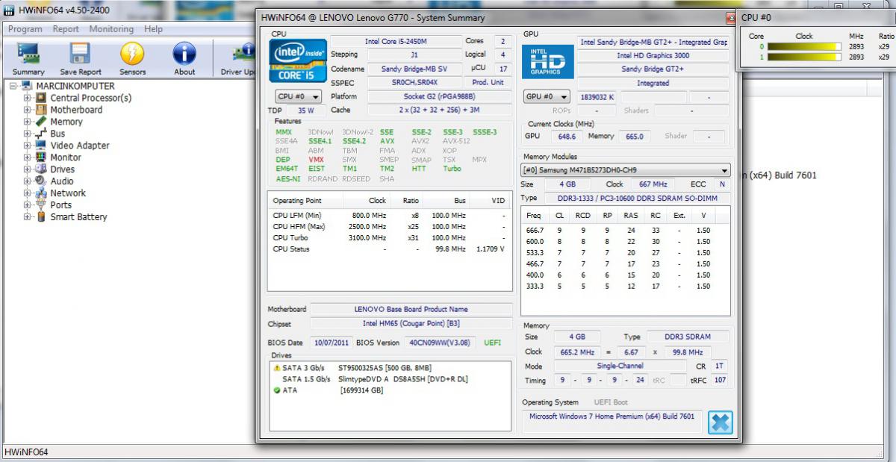This screenshot has height=462, width=896.
Task: Select the Video Adapter icon in the tree
Action: point(41,146)
